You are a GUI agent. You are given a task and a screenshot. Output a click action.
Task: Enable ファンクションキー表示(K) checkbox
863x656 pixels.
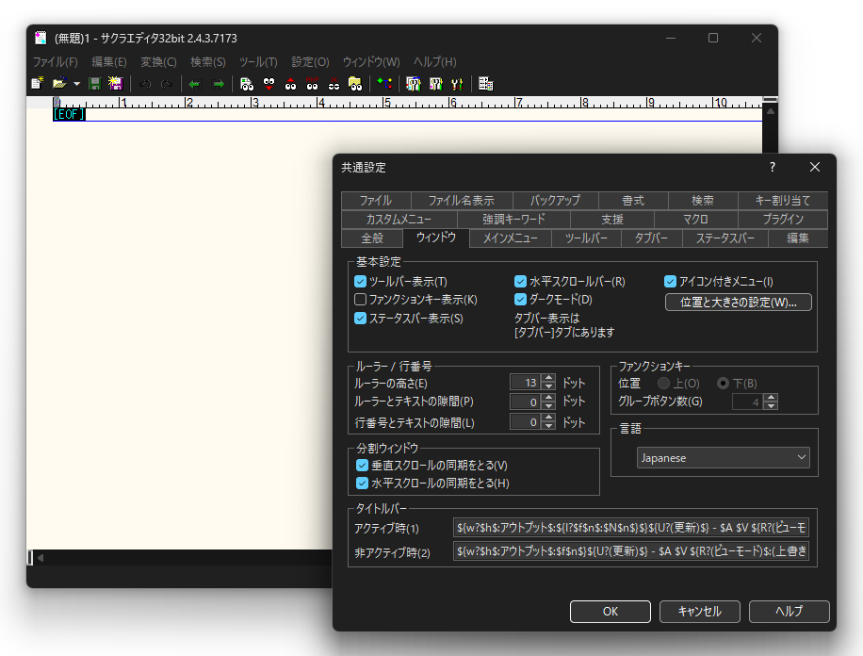(360, 300)
